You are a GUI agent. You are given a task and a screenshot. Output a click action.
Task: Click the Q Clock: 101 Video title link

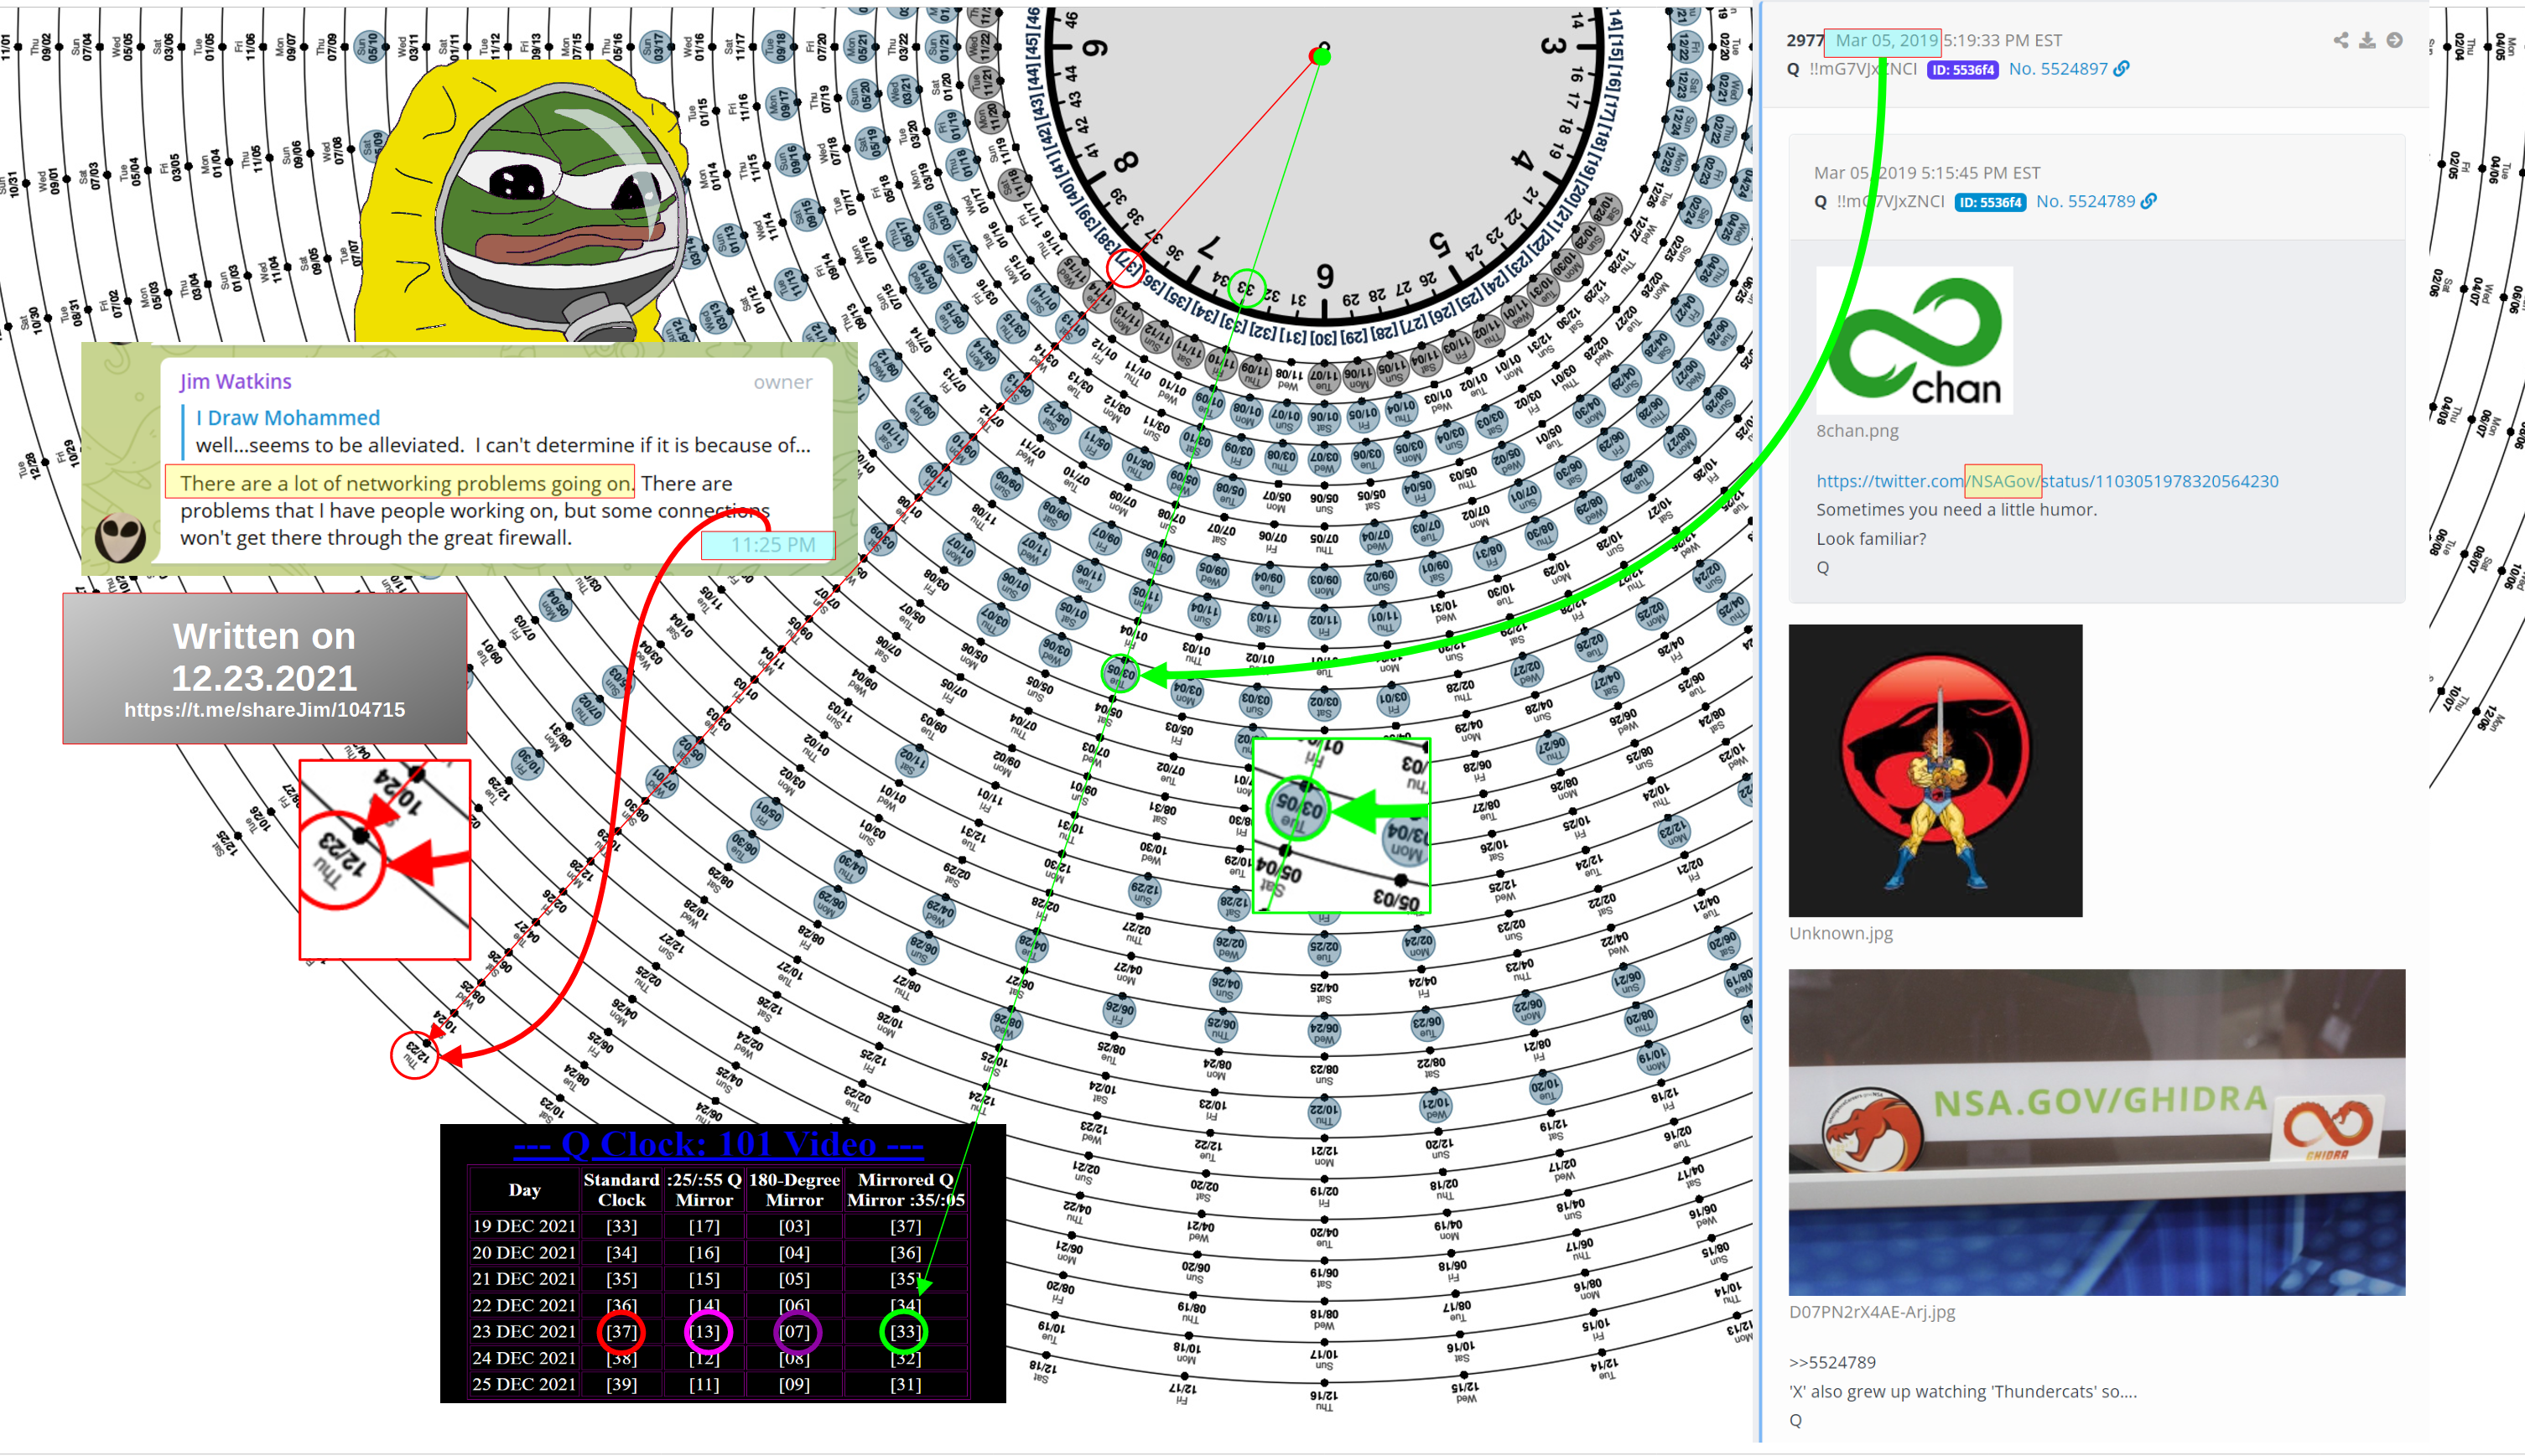point(719,1144)
